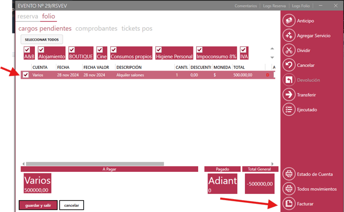This screenshot has height=212, width=344.
Task: Select the Dividir scissors icon
Action: point(289,50)
